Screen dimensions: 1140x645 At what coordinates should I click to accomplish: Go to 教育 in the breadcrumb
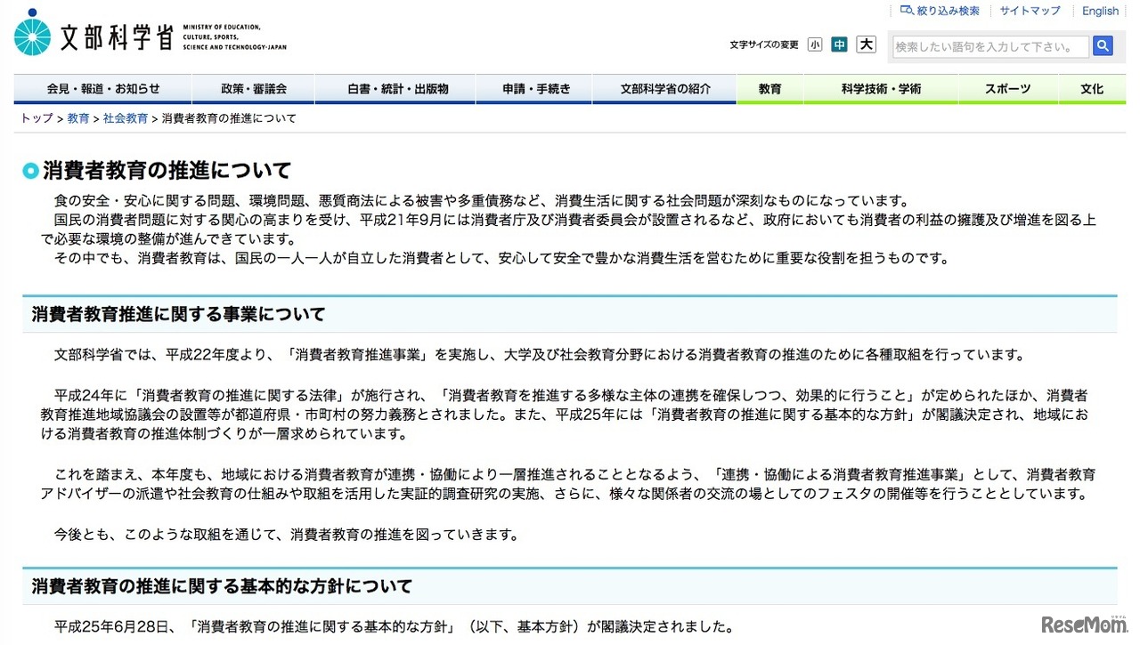pos(78,118)
